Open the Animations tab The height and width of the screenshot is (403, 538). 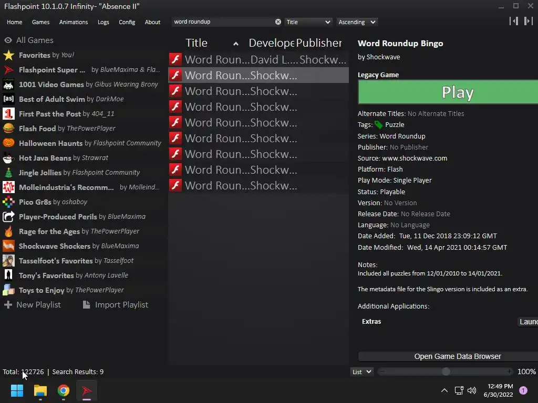tap(74, 22)
